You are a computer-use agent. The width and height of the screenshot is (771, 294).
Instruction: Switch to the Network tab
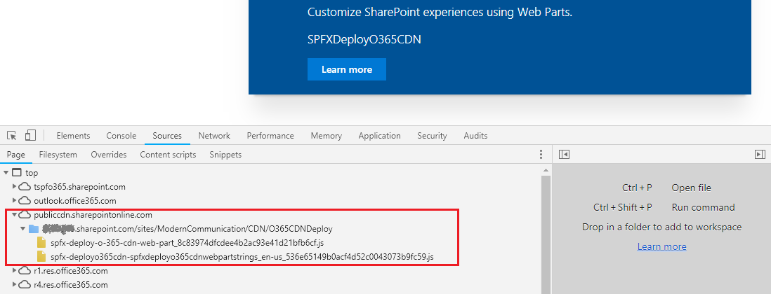click(x=214, y=136)
